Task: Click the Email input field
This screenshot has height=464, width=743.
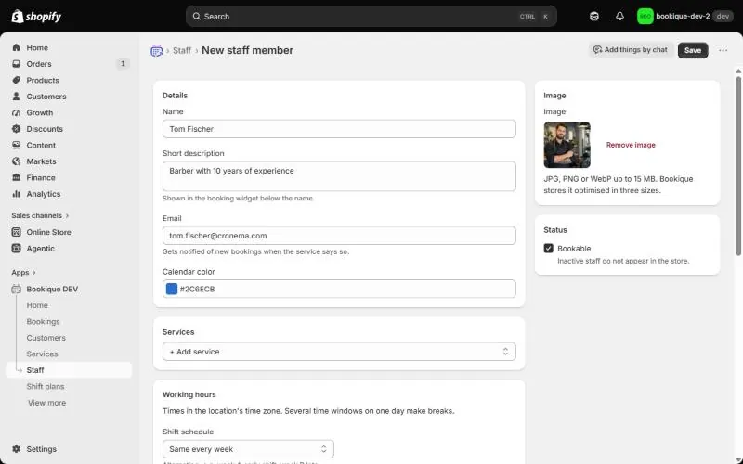Action: coord(339,236)
